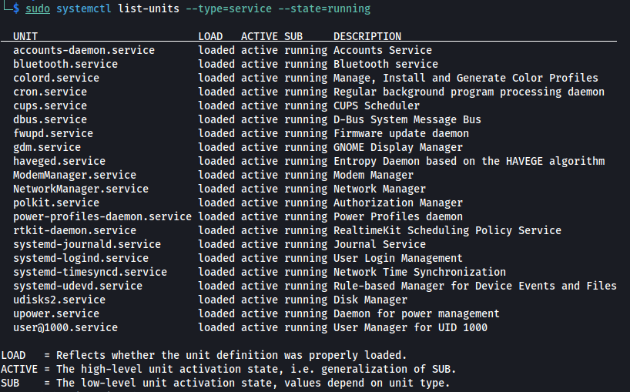Select the bluetooth.service entry

tap(65, 64)
